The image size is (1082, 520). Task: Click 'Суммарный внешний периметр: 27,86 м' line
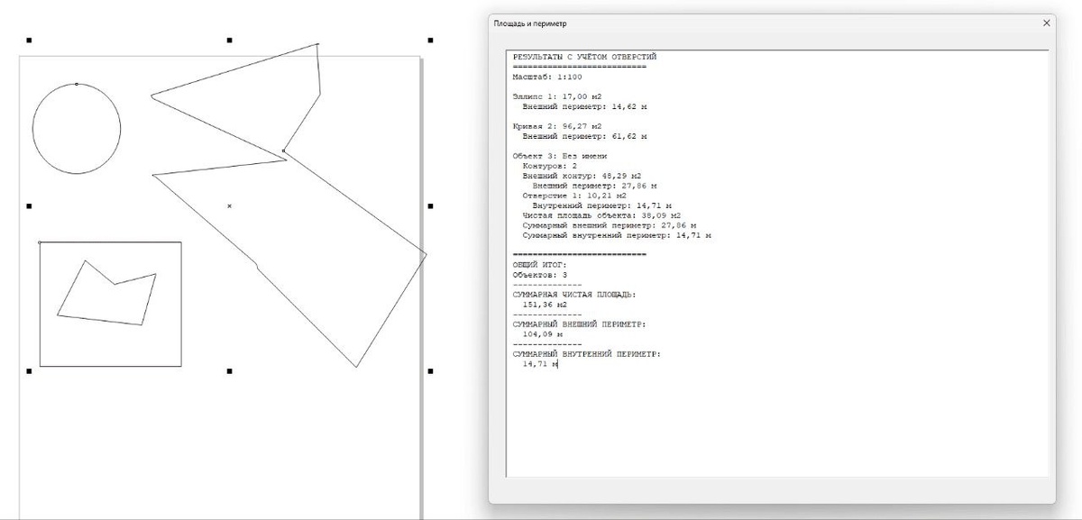pyautogui.click(x=610, y=225)
